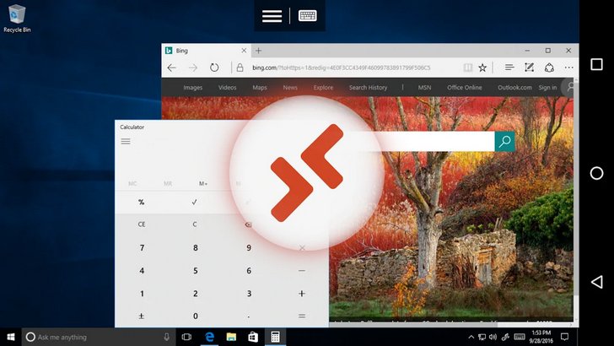The height and width of the screenshot is (346, 614).
Task: Click the plus operator key
Action: pyautogui.click(x=302, y=294)
